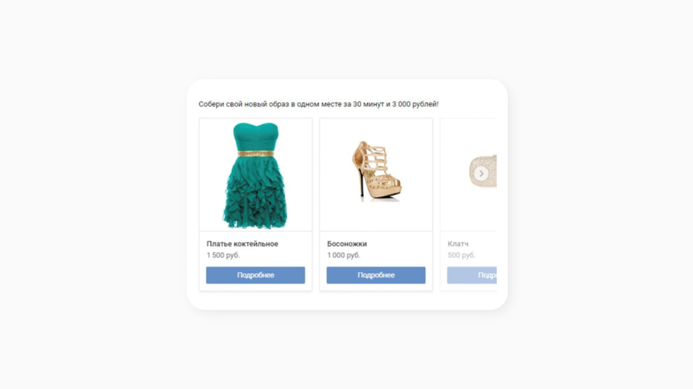Screen dimensions: 693x389
Task: Click the Клатч product title
Action: [458, 244]
